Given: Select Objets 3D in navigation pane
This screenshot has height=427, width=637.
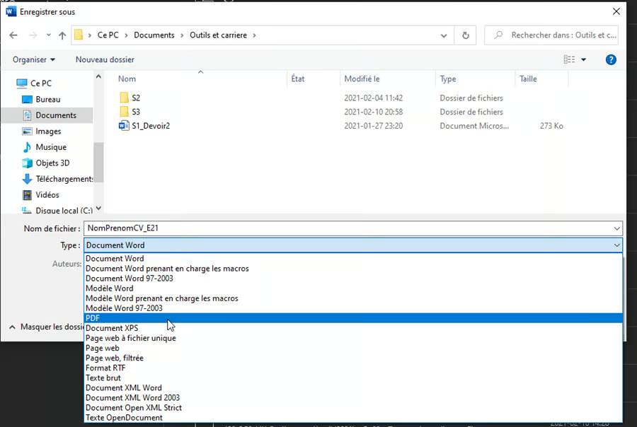Looking at the screenshot, I should coord(52,163).
